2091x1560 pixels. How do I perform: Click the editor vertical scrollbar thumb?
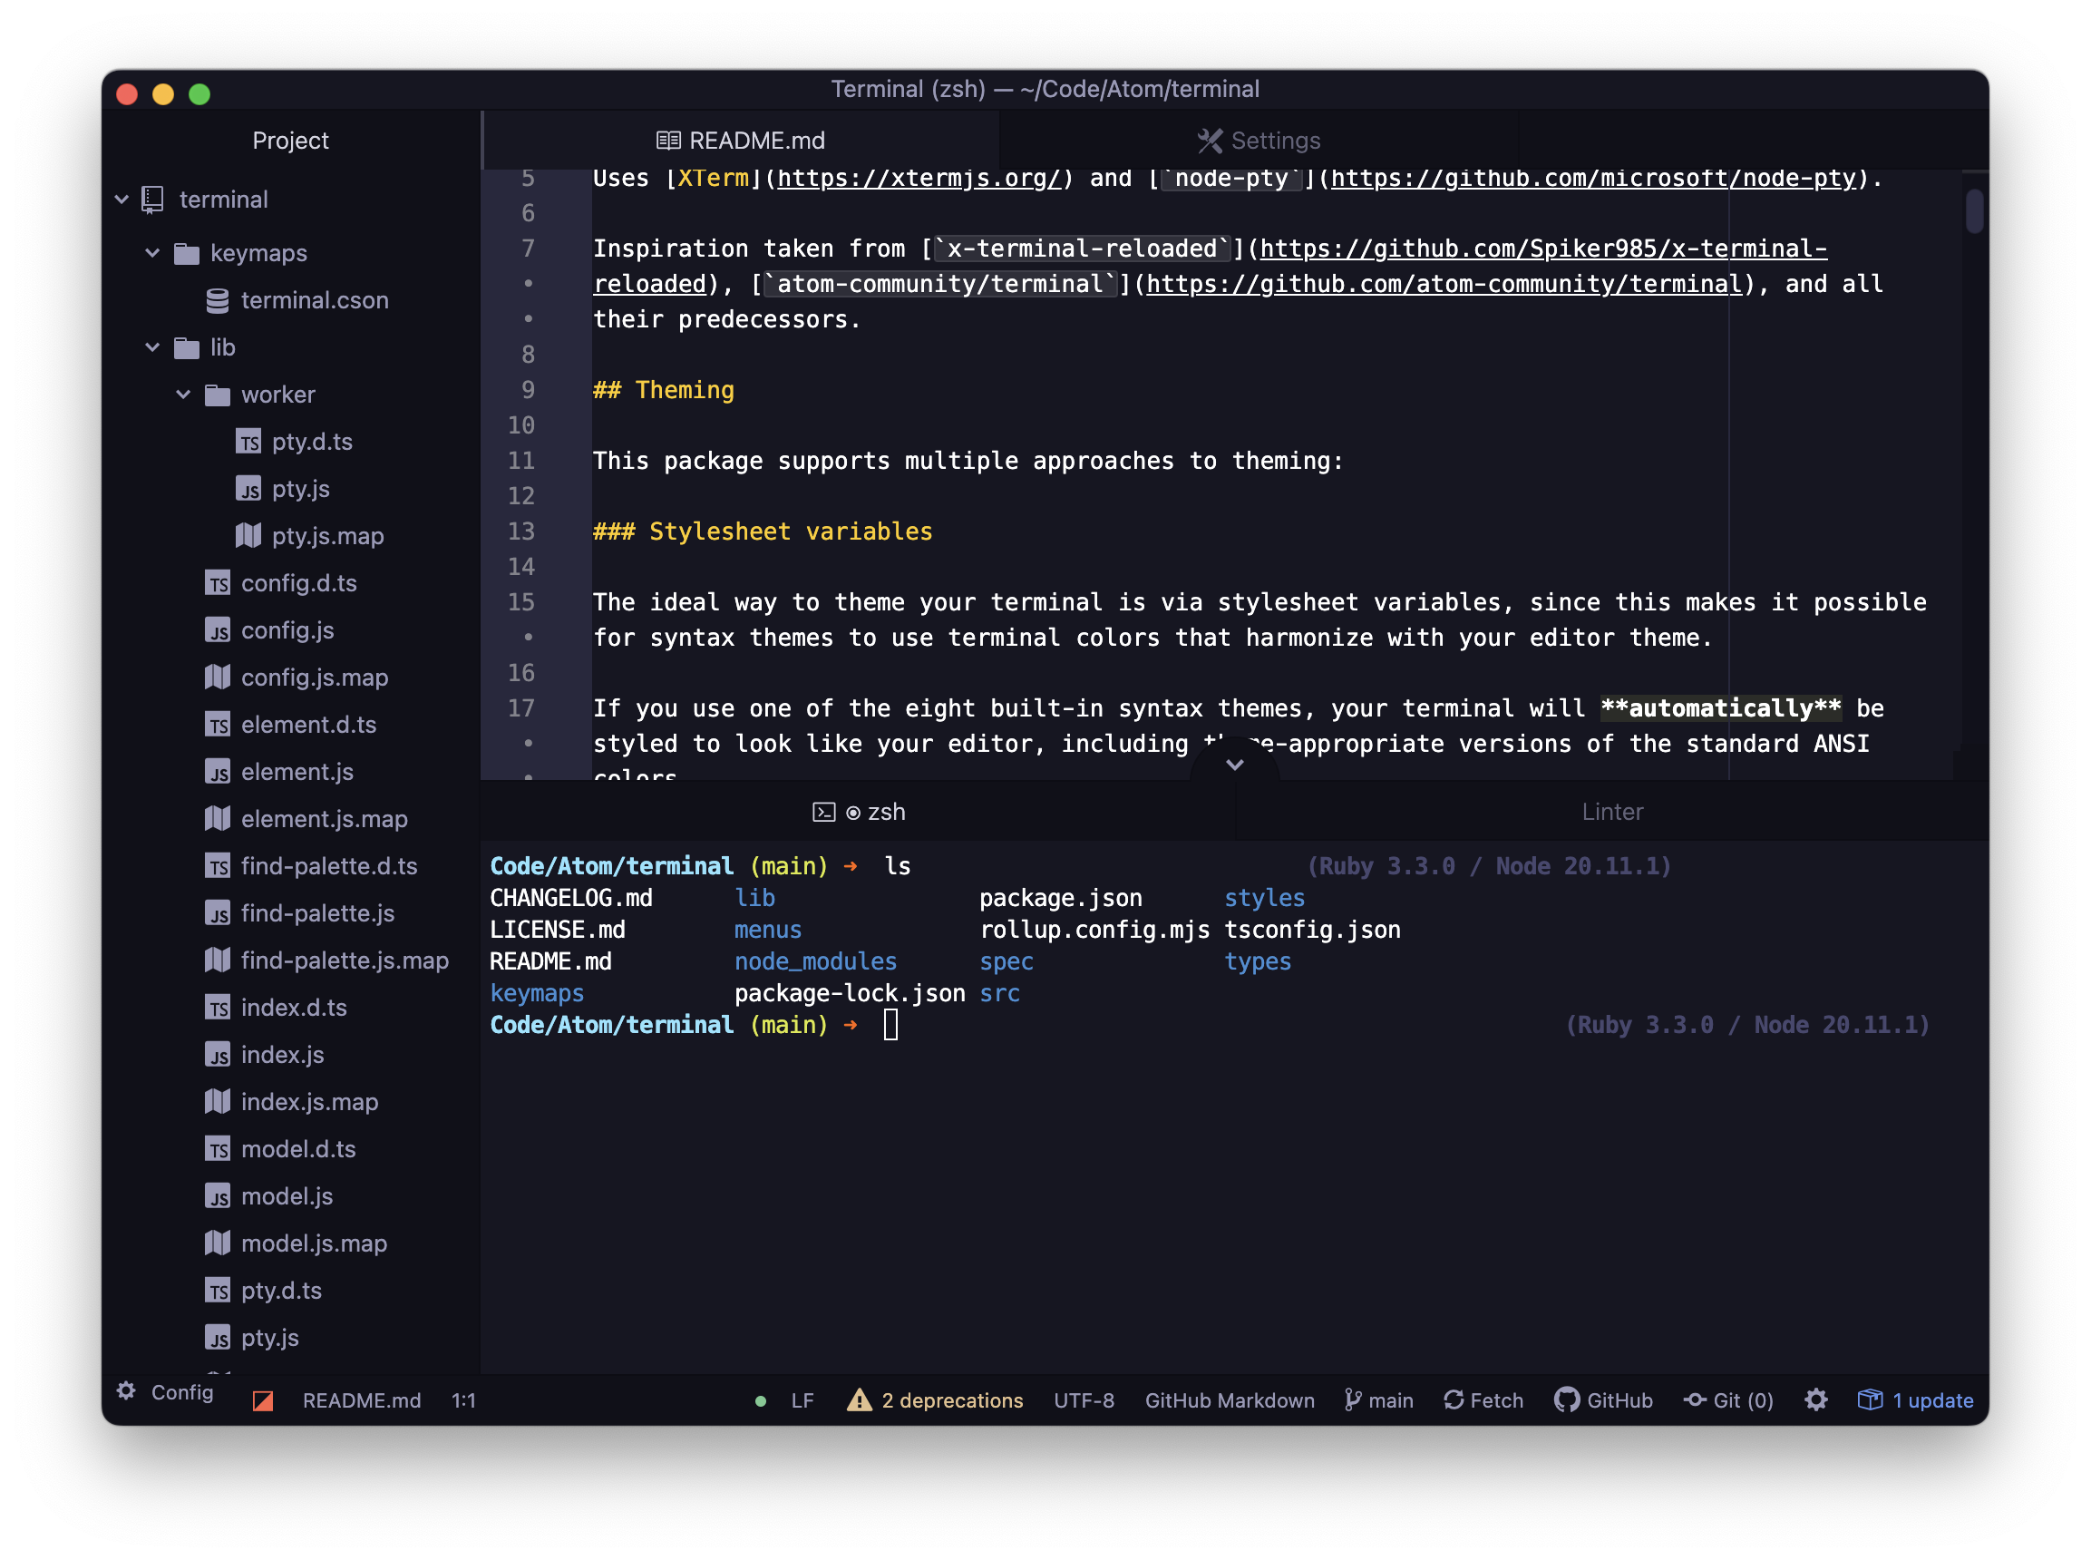1974,210
